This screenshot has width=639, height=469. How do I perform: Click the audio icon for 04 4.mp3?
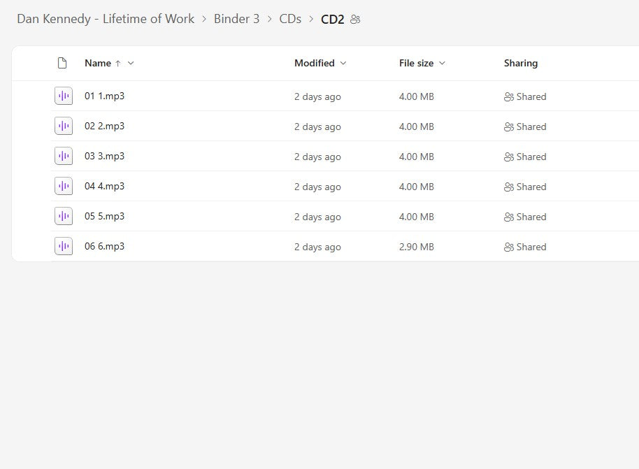click(x=64, y=186)
